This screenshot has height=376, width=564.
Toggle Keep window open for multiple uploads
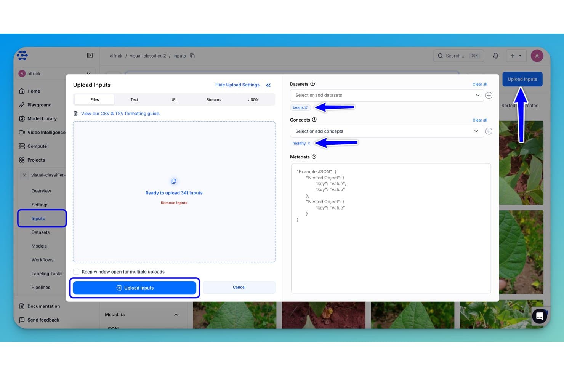(76, 272)
